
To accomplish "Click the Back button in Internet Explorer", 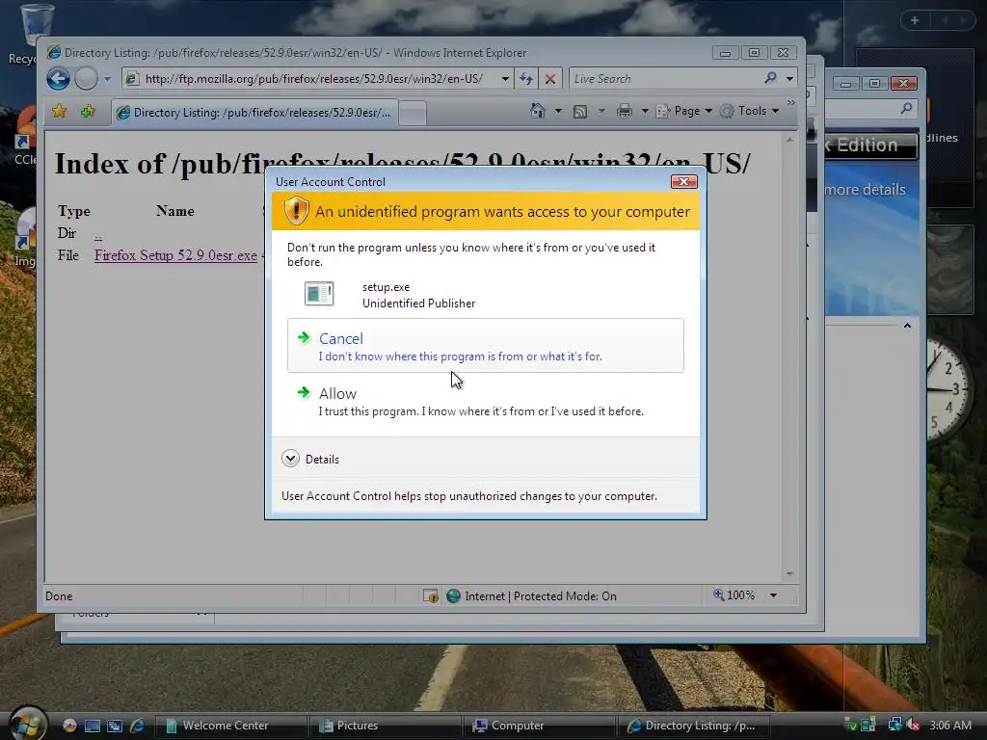I will click(x=58, y=79).
